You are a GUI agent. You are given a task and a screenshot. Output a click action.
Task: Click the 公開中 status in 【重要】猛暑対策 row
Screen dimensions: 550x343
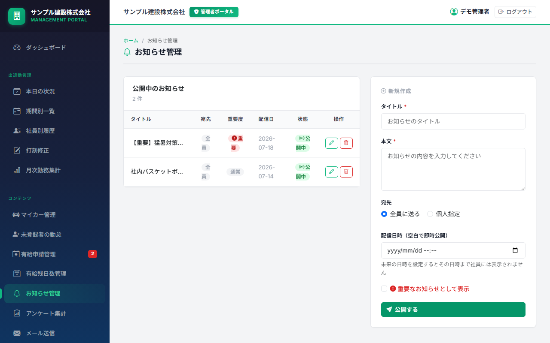pos(302,143)
